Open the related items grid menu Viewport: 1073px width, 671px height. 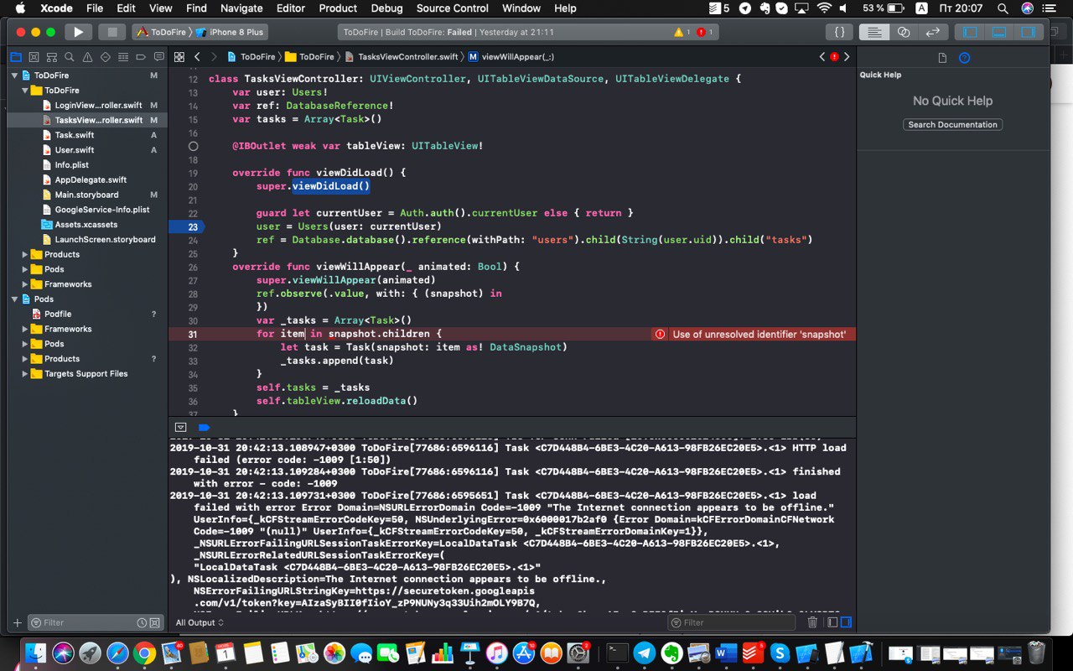(179, 57)
